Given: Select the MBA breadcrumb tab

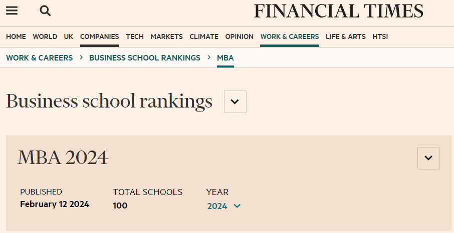Looking at the screenshot, I should (x=225, y=58).
